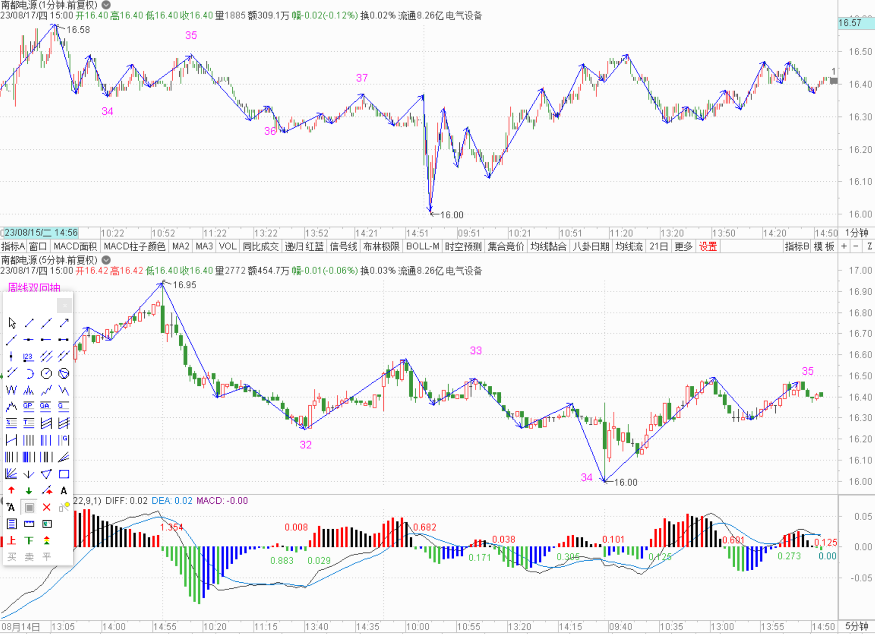Click the DEA: 0.02 value in MACD header
The height and width of the screenshot is (634, 875).
172,500
